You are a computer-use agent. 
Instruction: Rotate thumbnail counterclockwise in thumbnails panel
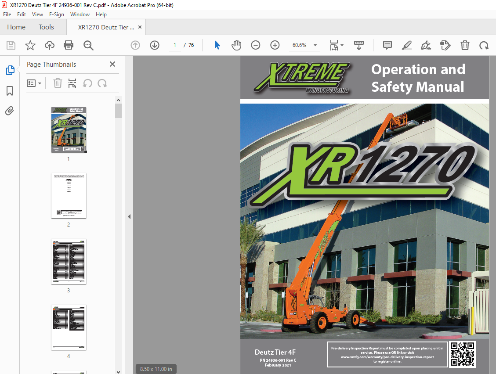pyautogui.click(x=87, y=83)
